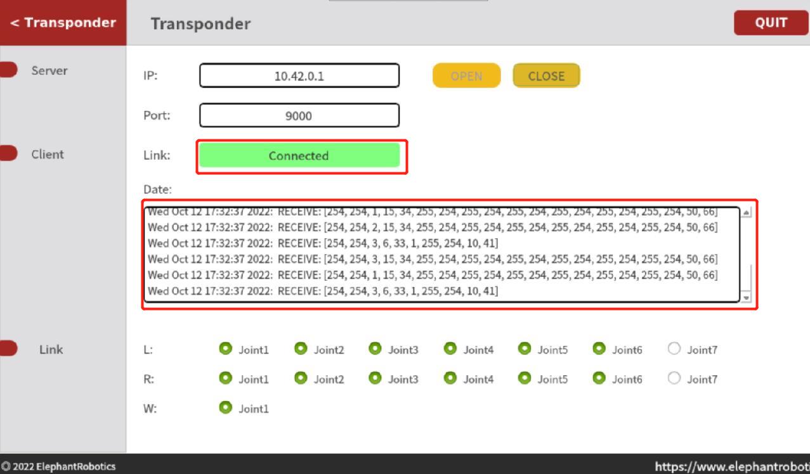Toggle the W row Joint1 radio button
The width and height of the screenshot is (810, 474).
pos(225,407)
